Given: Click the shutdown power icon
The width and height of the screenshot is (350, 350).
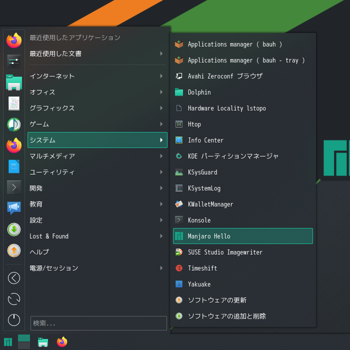Looking at the screenshot, I should [x=14, y=320].
